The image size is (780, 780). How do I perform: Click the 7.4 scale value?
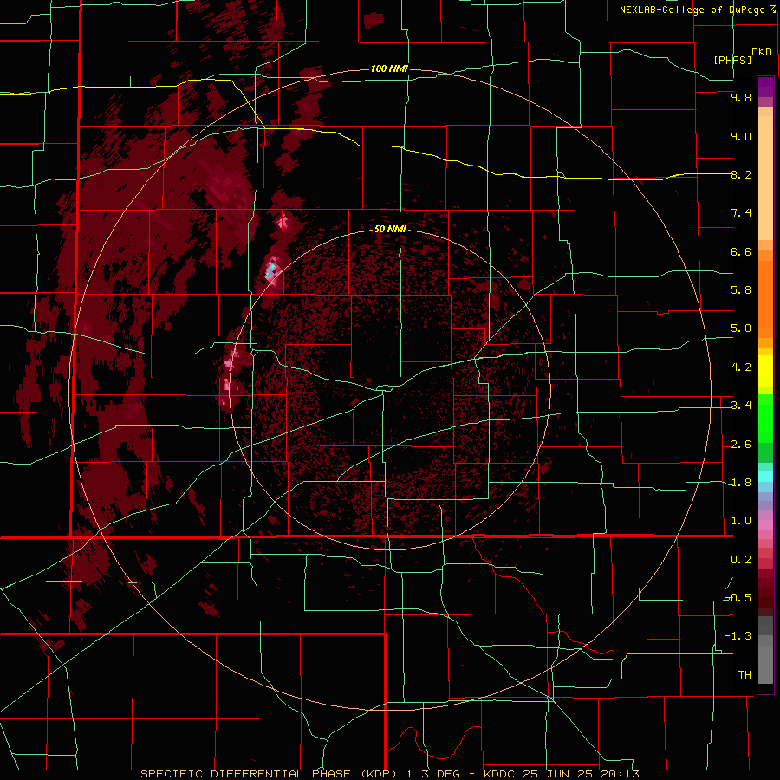pyautogui.click(x=741, y=213)
